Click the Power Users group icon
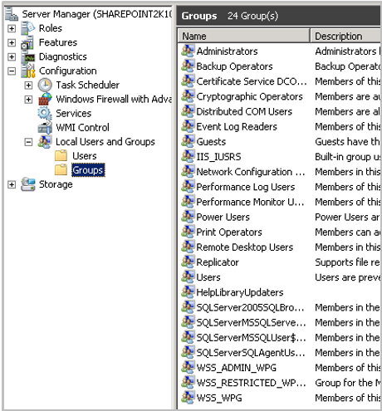The height and width of the screenshot is (411, 382). pos(188,217)
